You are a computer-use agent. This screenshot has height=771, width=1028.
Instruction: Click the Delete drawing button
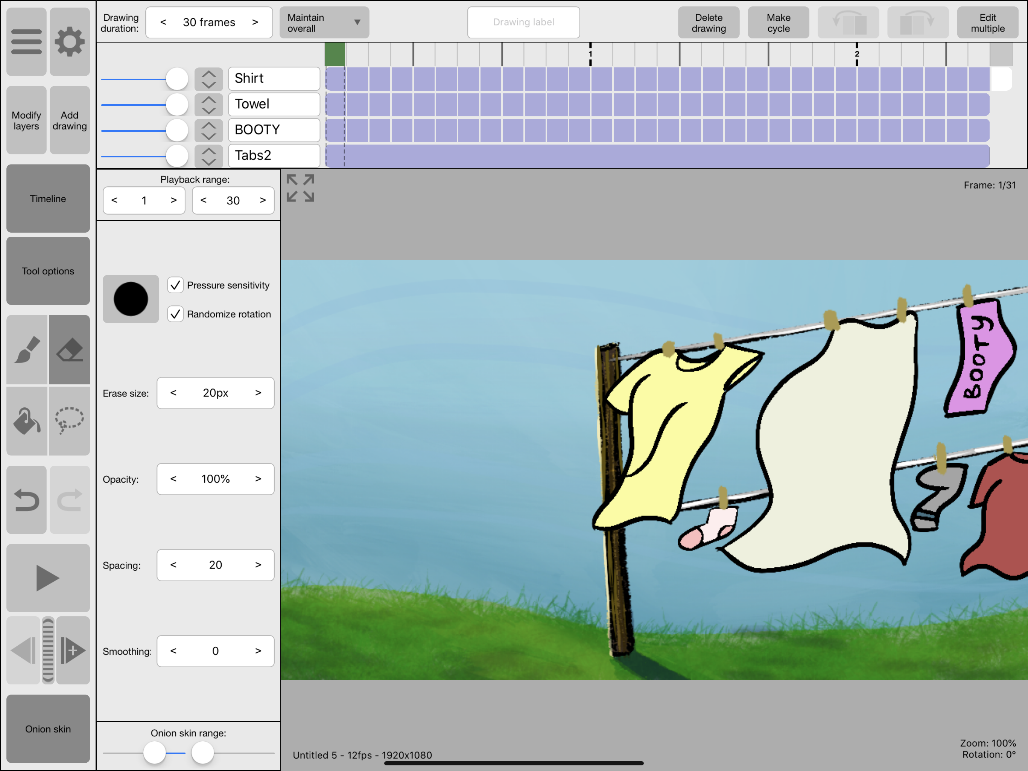[708, 22]
